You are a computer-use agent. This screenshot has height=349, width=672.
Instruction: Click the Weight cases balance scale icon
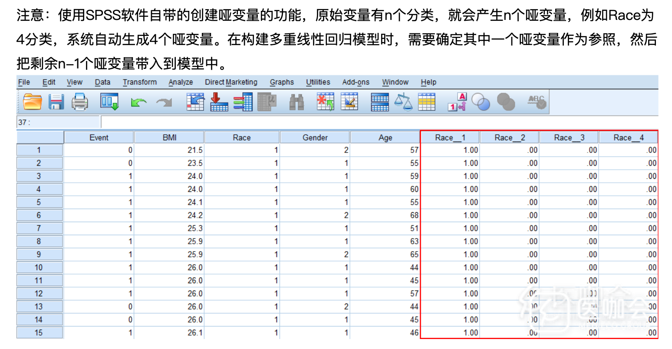pos(403,102)
